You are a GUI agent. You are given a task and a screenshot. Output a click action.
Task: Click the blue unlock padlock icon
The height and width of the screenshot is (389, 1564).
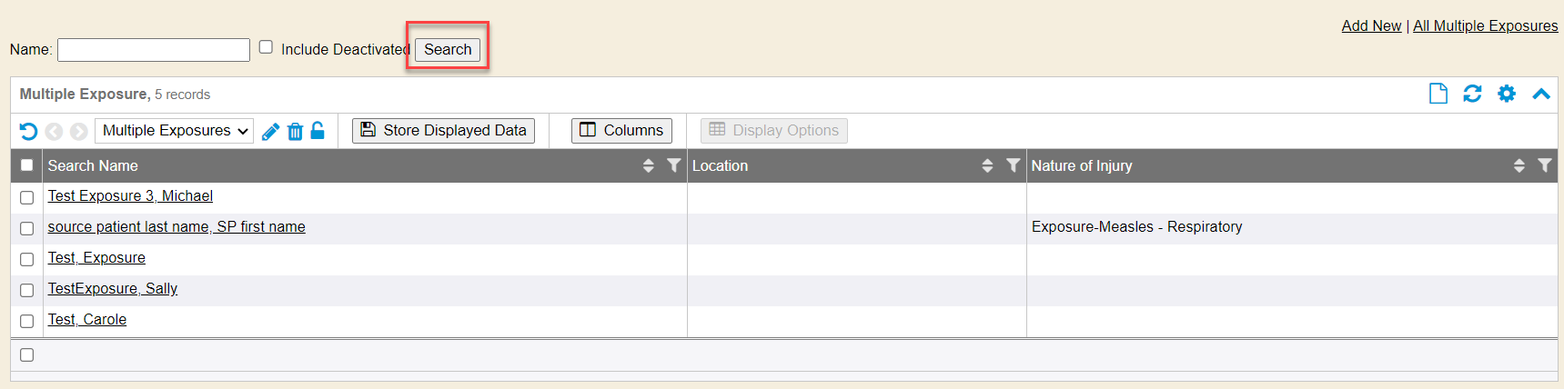click(318, 131)
